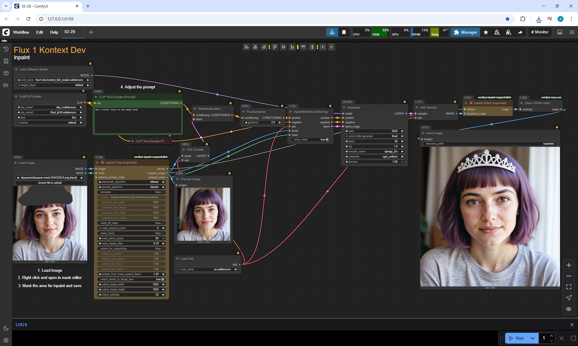Image resolution: width=578 pixels, height=346 pixels.
Task: Click the bookmark icon in top bar
Action: click(x=344, y=32)
